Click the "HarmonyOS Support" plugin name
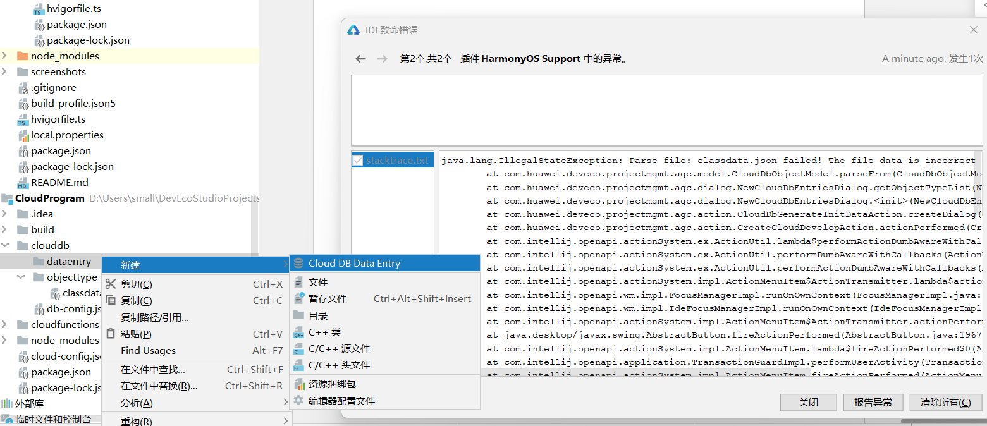The width and height of the screenshot is (987, 426). (x=531, y=59)
